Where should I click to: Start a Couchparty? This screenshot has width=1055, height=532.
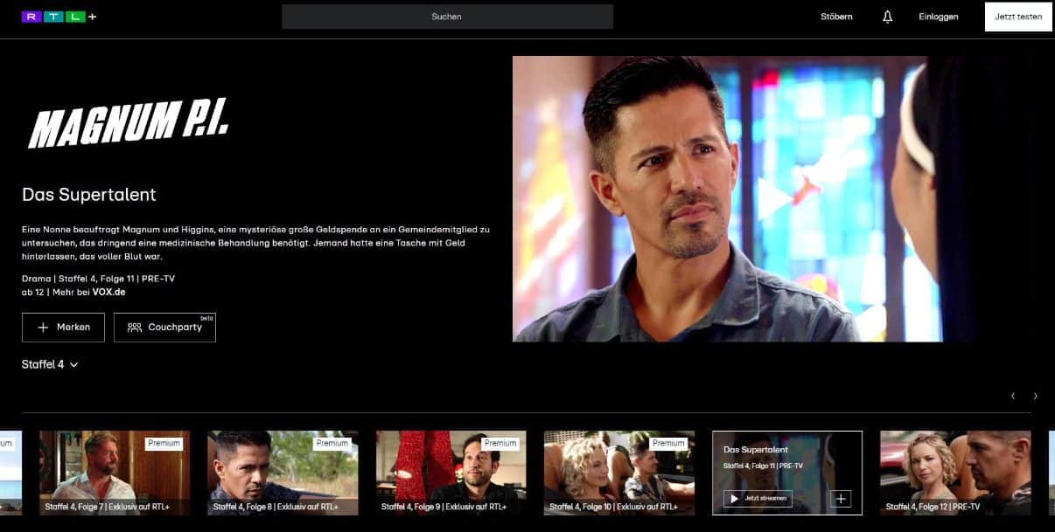[x=164, y=327]
